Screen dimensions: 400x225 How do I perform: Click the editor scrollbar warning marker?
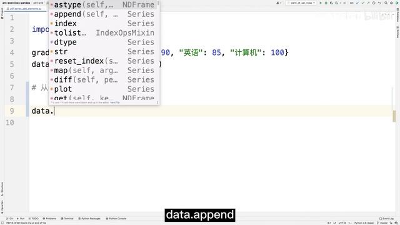[x=394, y=116]
